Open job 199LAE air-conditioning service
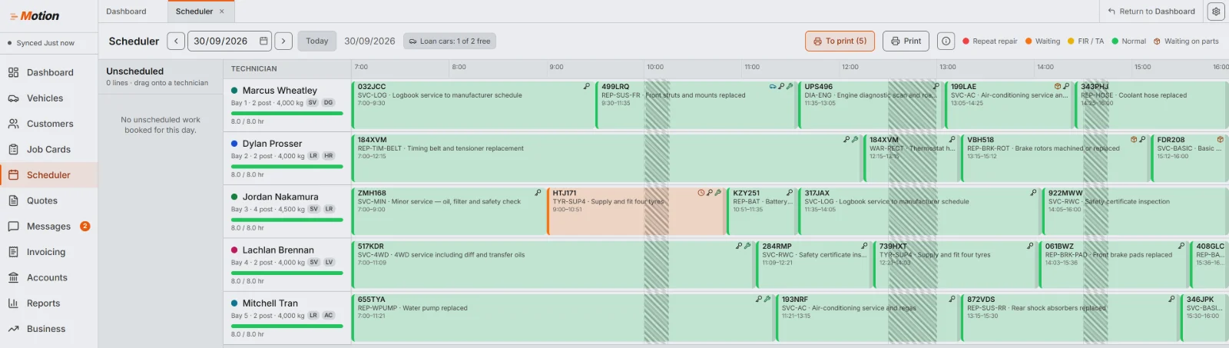 pyautogui.click(x=1009, y=104)
